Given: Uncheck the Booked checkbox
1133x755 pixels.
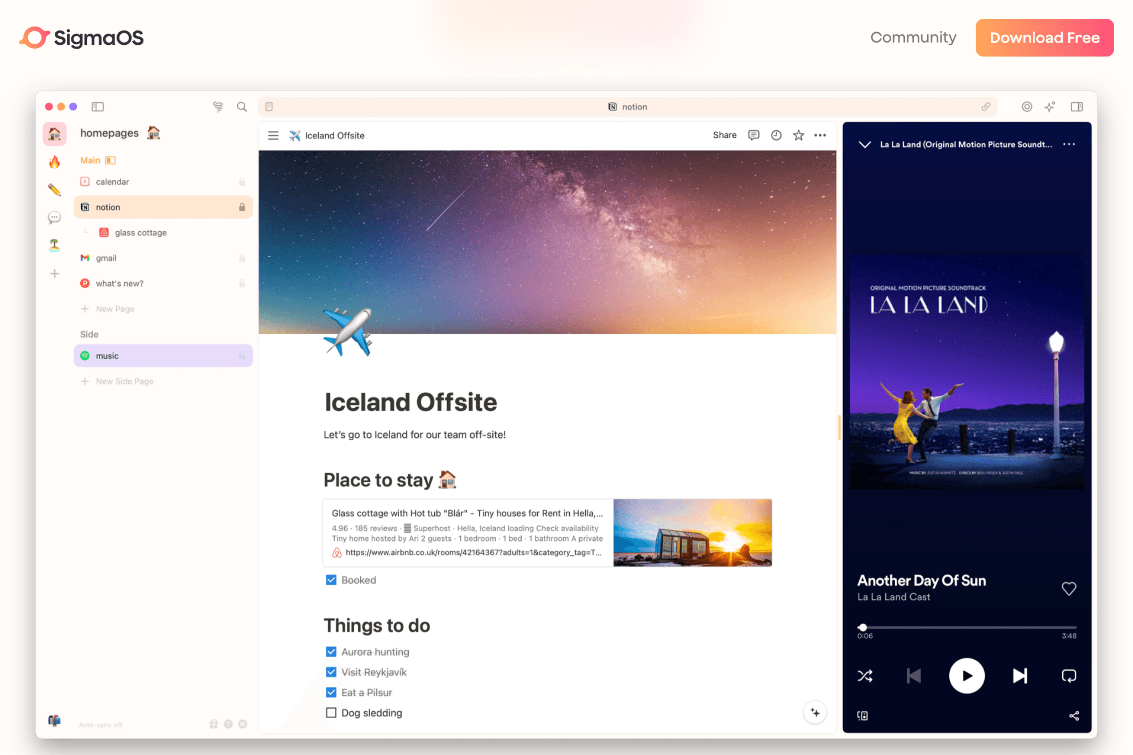Looking at the screenshot, I should point(331,580).
